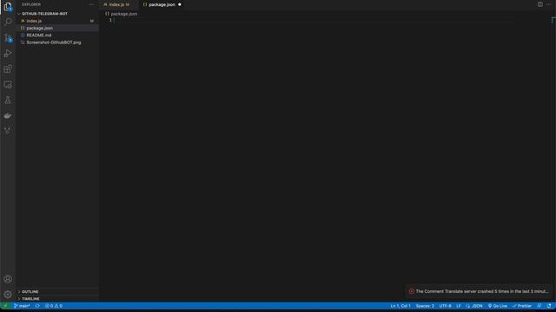Image resolution: width=556 pixels, height=312 pixels.
Task: Open the Accounts icon in activity bar
Action: coord(8,279)
